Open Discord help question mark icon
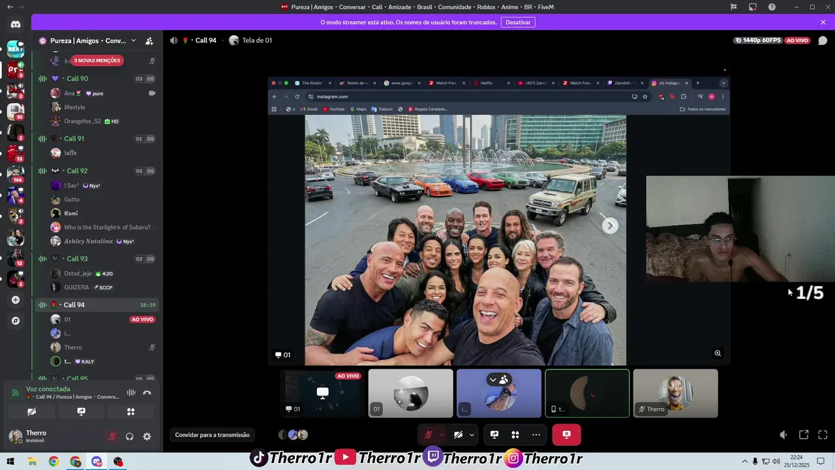835x470 pixels. coord(772,7)
